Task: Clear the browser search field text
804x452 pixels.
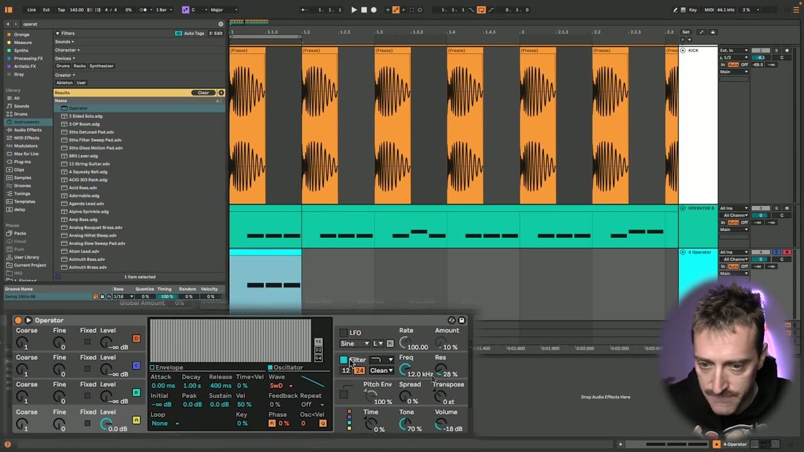Action: (220, 24)
